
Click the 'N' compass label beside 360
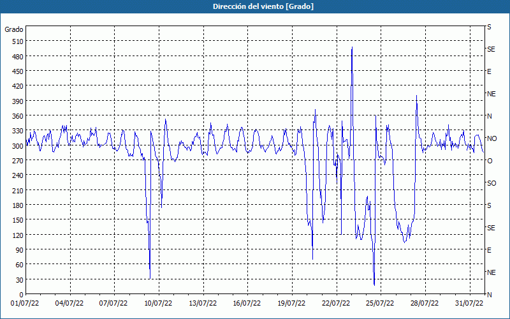coord(490,116)
